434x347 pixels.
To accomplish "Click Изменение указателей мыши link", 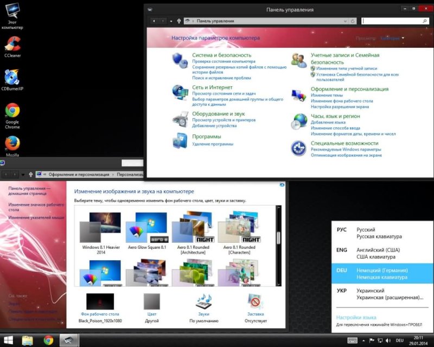I will pyautogui.click(x=36, y=217).
